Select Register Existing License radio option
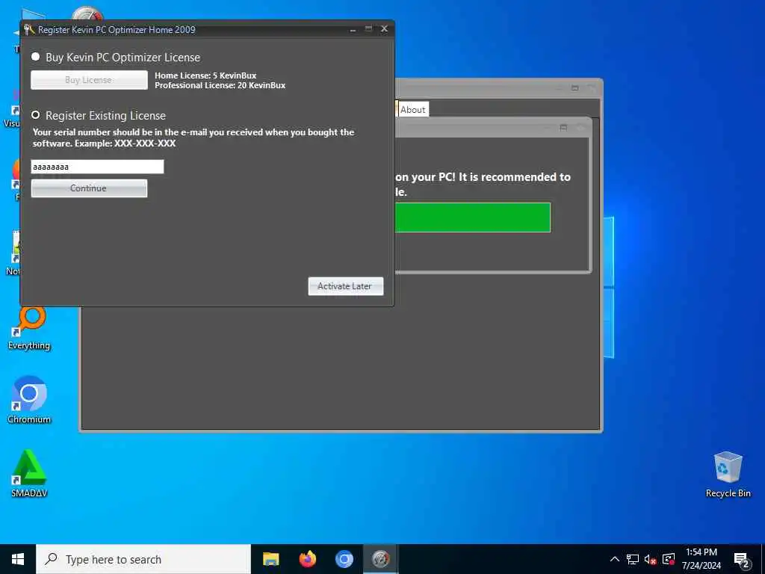This screenshot has width=765, height=574. coord(36,115)
